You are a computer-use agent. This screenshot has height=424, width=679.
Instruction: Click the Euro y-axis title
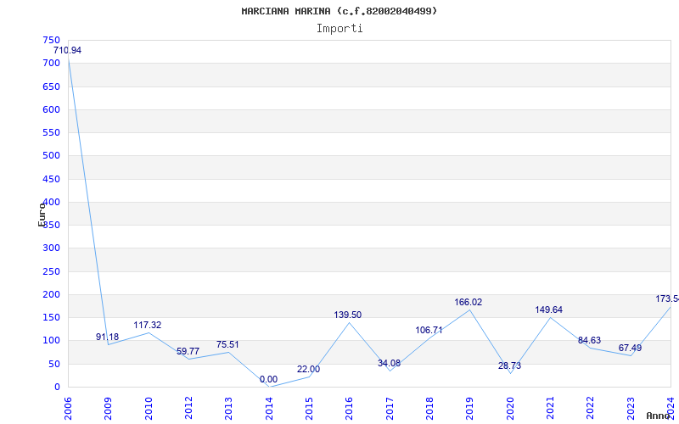(x=42, y=215)
